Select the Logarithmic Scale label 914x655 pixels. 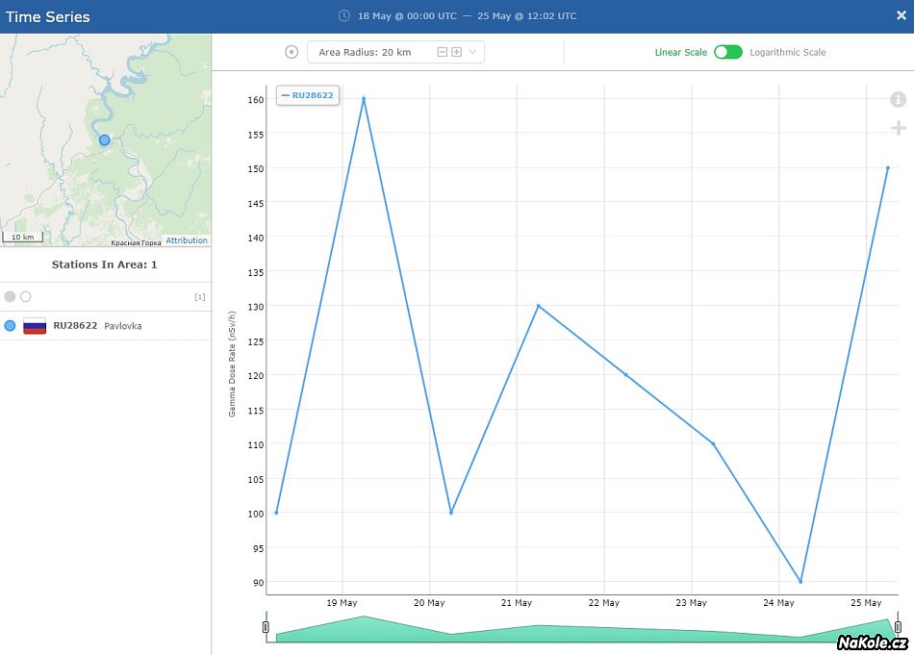[x=787, y=52]
